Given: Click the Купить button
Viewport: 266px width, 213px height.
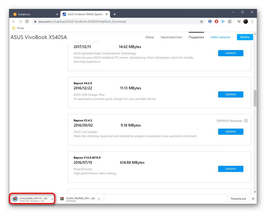Looking at the screenshot, I should click(x=245, y=37).
